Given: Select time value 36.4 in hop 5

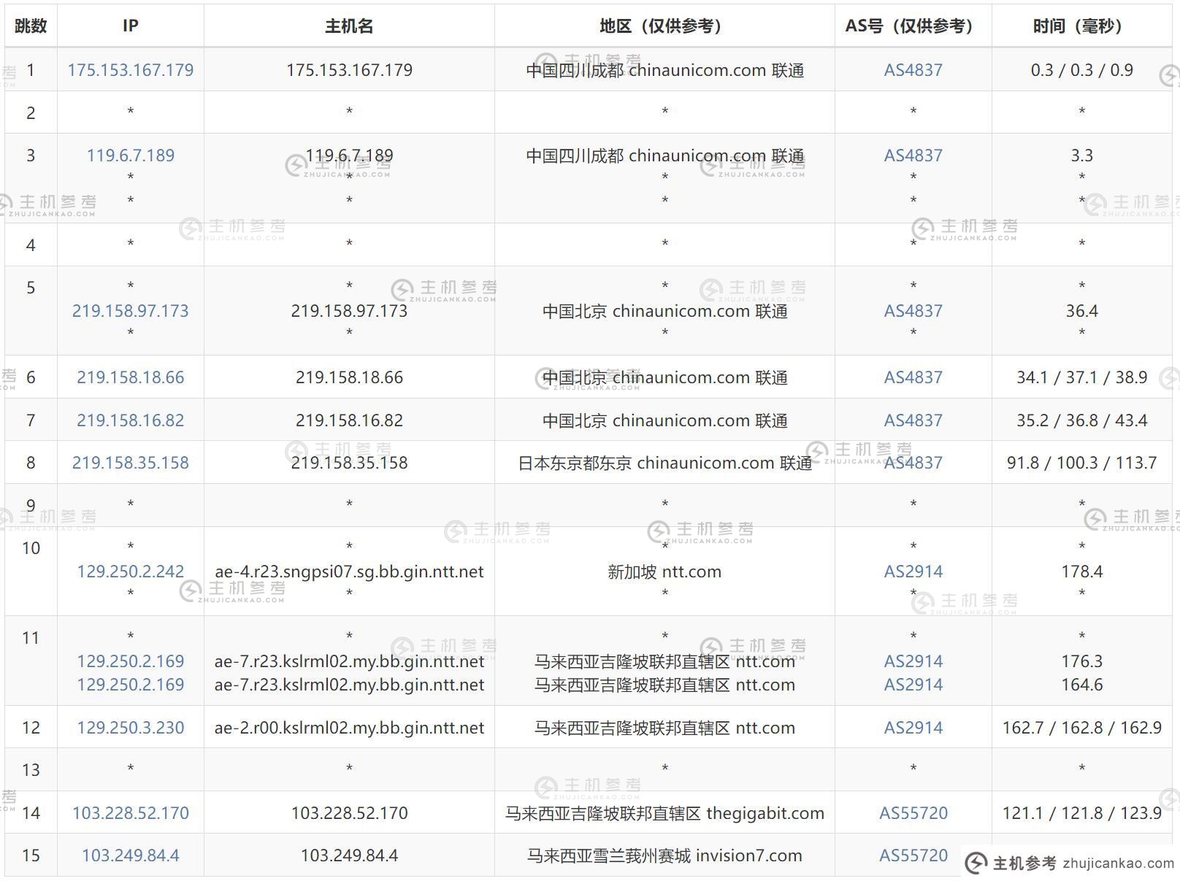Looking at the screenshot, I should pos(1081,311).
